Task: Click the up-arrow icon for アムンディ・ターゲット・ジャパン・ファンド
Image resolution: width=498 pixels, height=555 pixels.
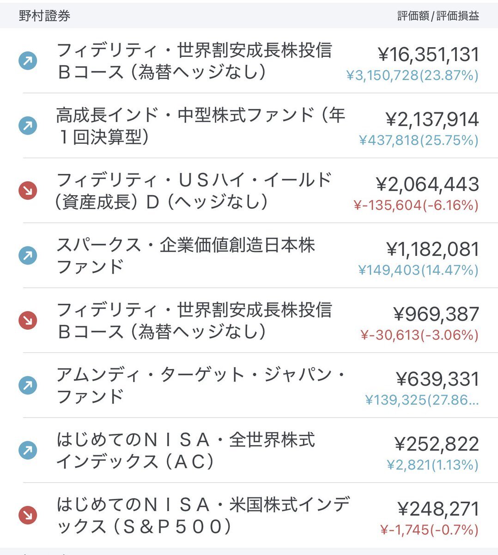Action: click(x=28, y=385)
